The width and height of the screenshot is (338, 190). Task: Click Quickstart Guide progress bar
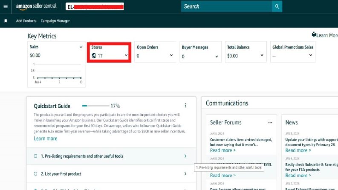tap(95, 106)
